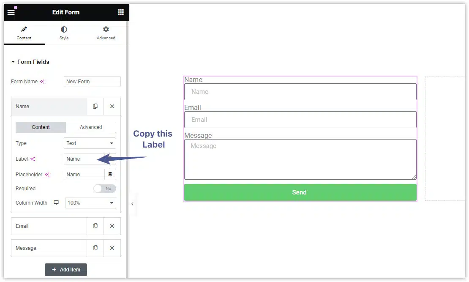Delete the Email field item
This screenshot has height=282, width=469.
point(112,226)
